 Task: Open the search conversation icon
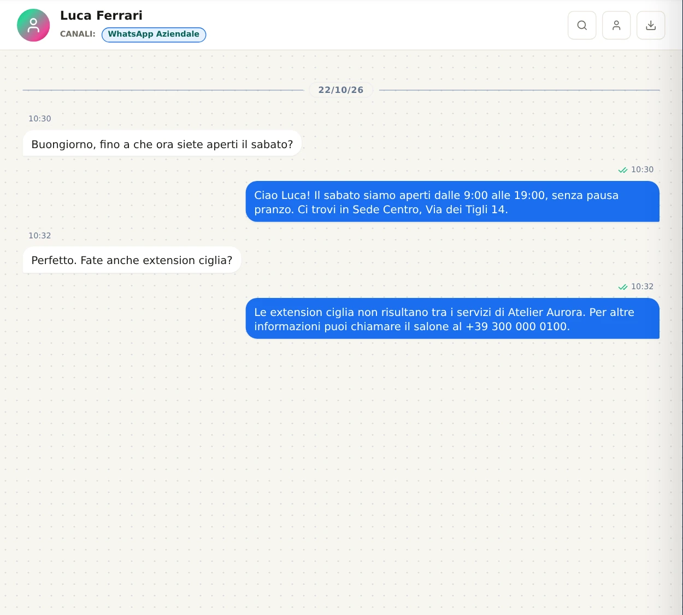(582, 25)
